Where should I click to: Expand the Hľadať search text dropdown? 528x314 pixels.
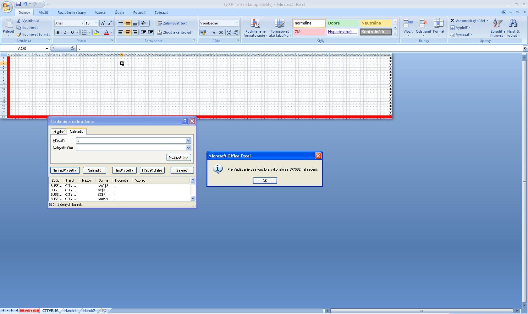click(x=188, y=141)
